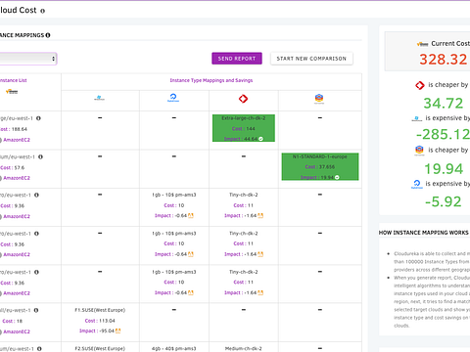Toggle the checkmark in Extra-large-ch-dk-2 green cell
Screen dimensions: 470x352
click(260, 139)
